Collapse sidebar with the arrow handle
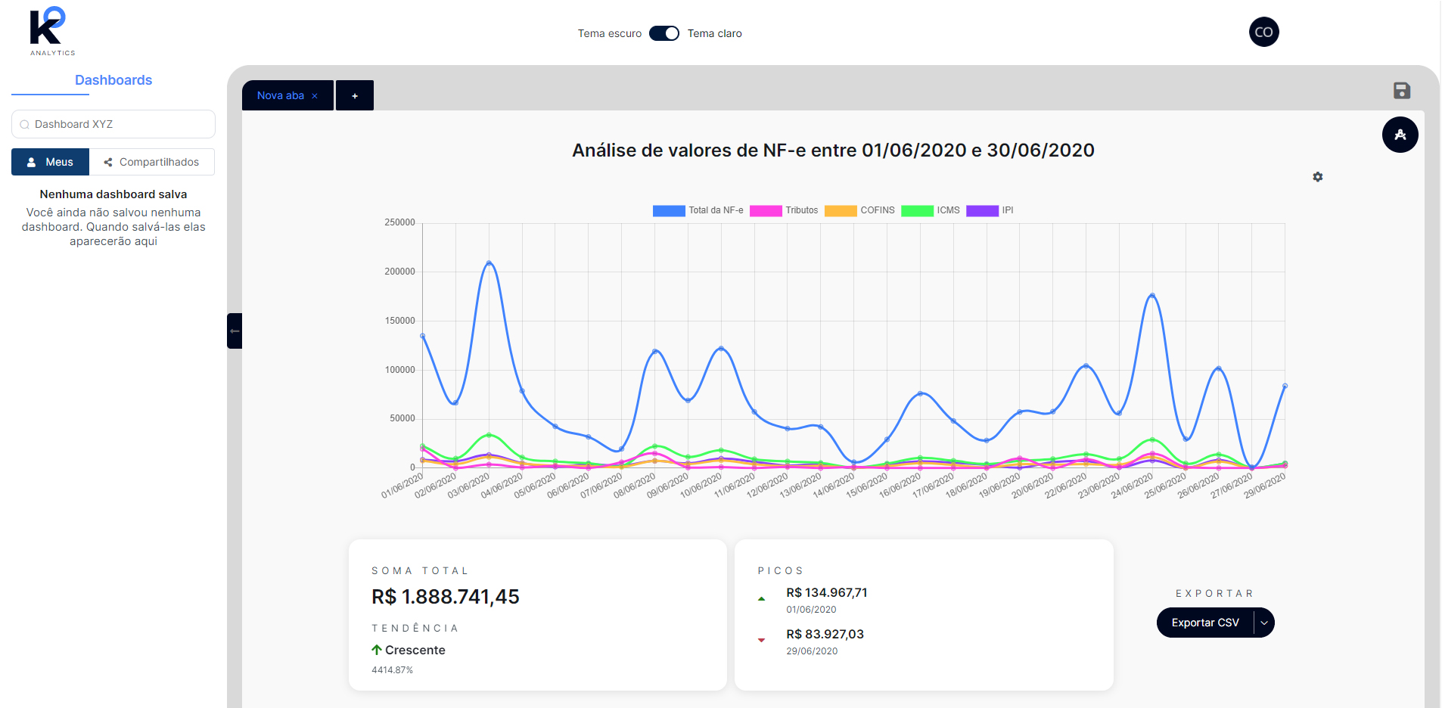 pos(235,331)
